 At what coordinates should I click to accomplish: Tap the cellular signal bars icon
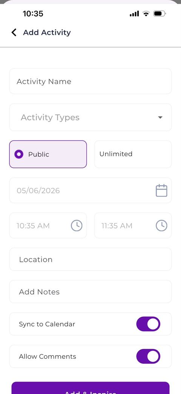[x=134, y=14]
